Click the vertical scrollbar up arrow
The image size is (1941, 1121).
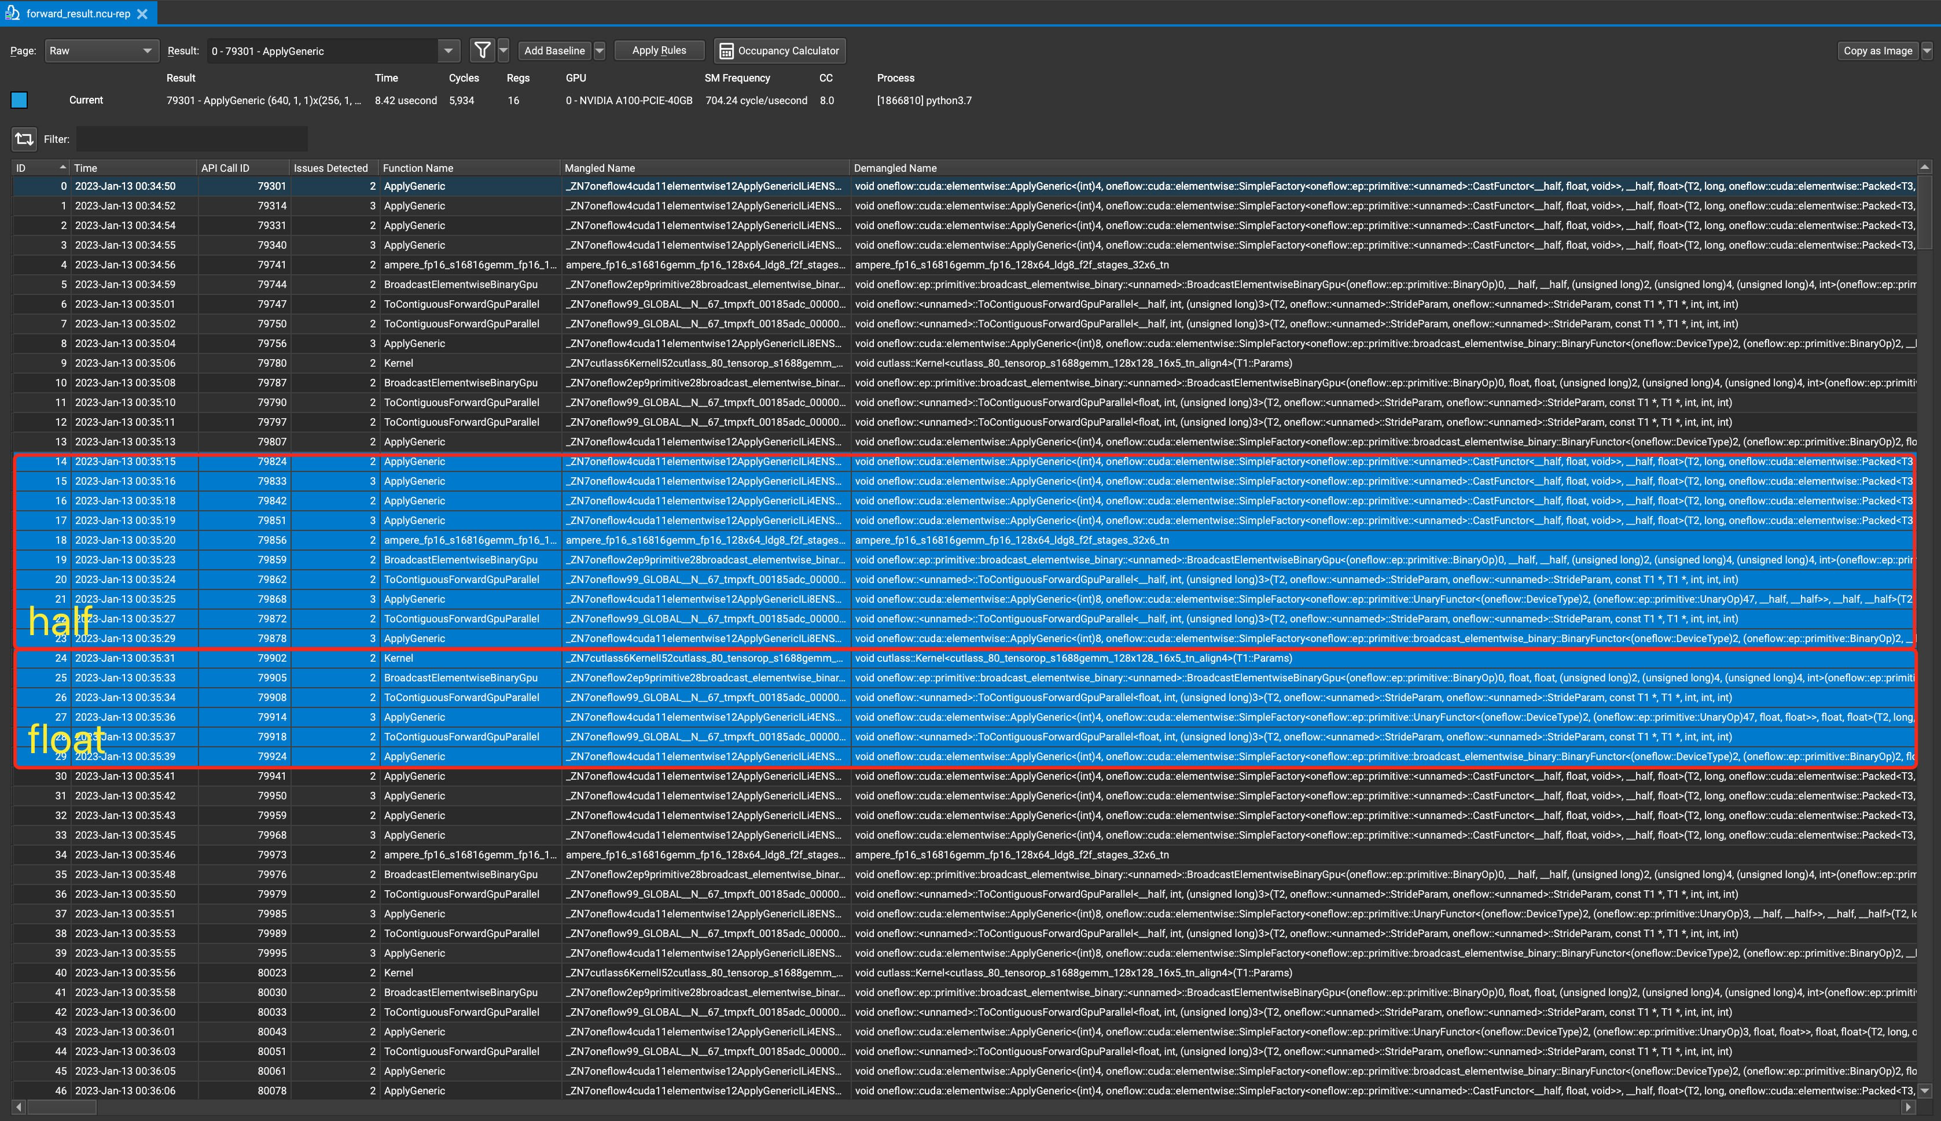1925,167
